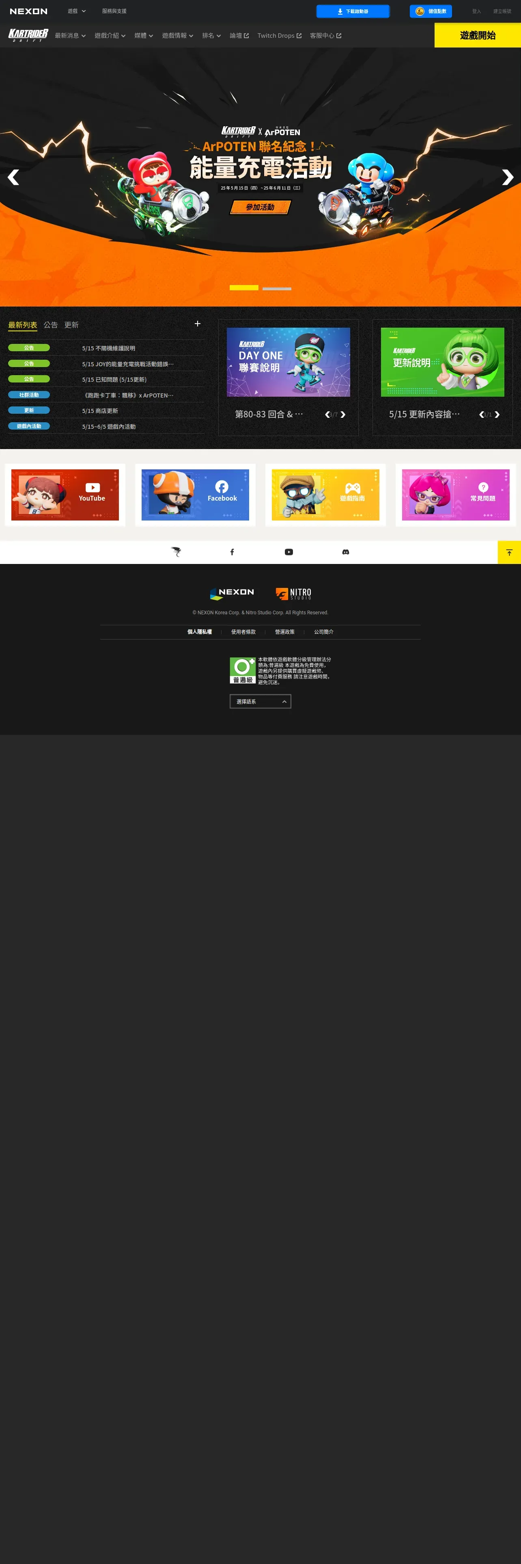Viewport: 521px width, 1564px height.
Task: Click the footer NEXON logo
Action: click(x=232, y=593)
